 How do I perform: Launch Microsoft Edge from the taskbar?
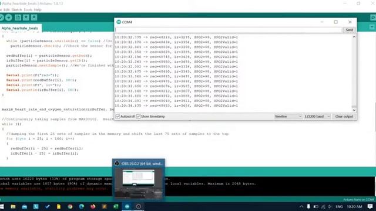click(x=82, y=206)
